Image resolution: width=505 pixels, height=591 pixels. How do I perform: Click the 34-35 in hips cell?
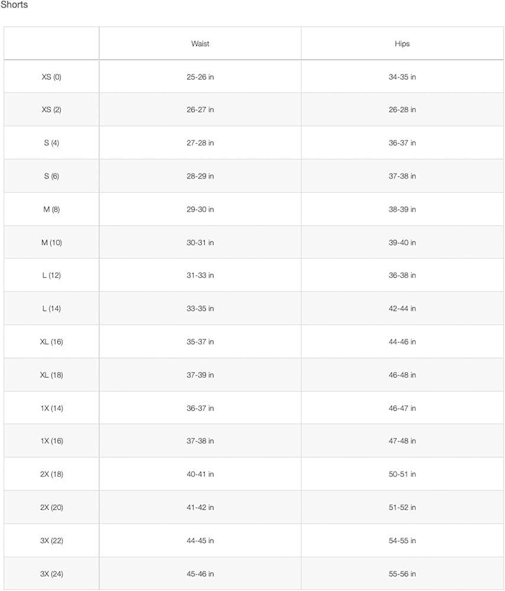click(402, 77)
